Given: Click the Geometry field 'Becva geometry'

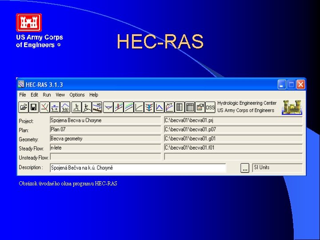Looking at the screenshot, I should click(105, 139).
